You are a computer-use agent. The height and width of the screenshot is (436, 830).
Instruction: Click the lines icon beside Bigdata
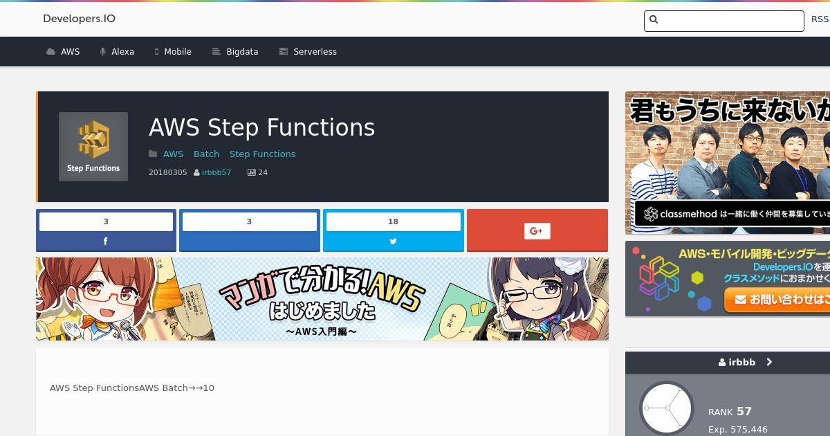(x=216, y=52)
